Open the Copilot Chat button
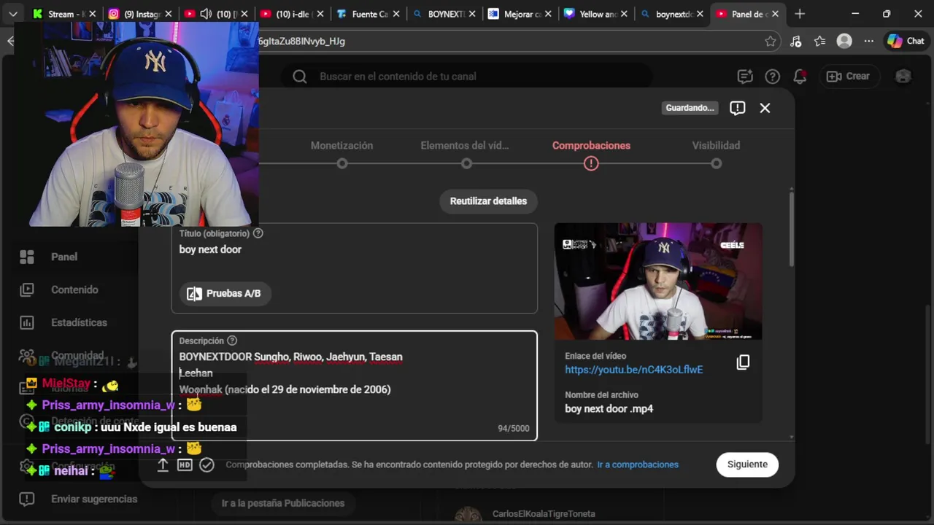Viewport: 934px width, 525px height. (906, 42)
